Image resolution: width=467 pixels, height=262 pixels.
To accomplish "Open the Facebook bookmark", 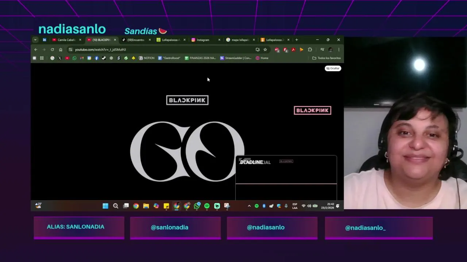I will pos(96,58).
